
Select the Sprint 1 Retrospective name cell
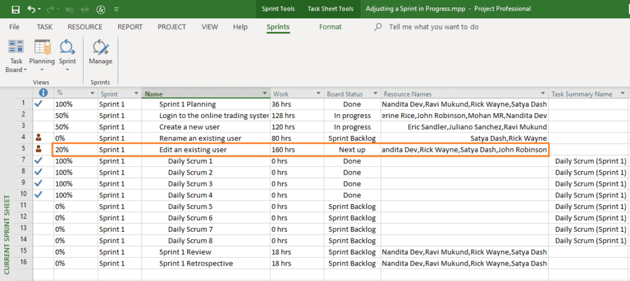[x=205, y=264]
